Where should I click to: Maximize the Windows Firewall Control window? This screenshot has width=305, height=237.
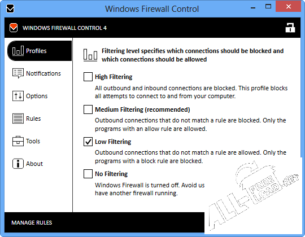tap(268, 6)
